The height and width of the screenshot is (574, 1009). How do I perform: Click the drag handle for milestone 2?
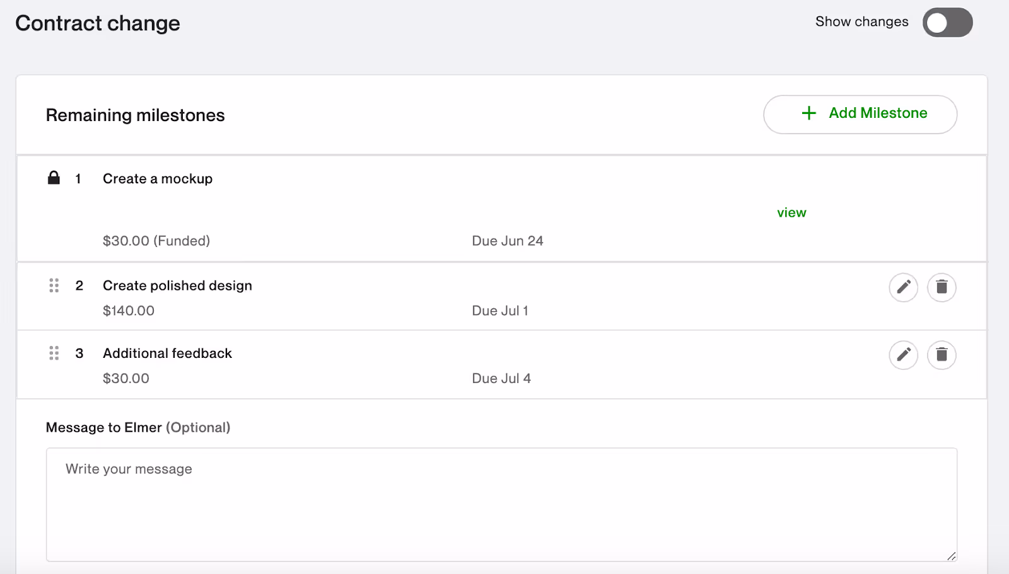54,285
